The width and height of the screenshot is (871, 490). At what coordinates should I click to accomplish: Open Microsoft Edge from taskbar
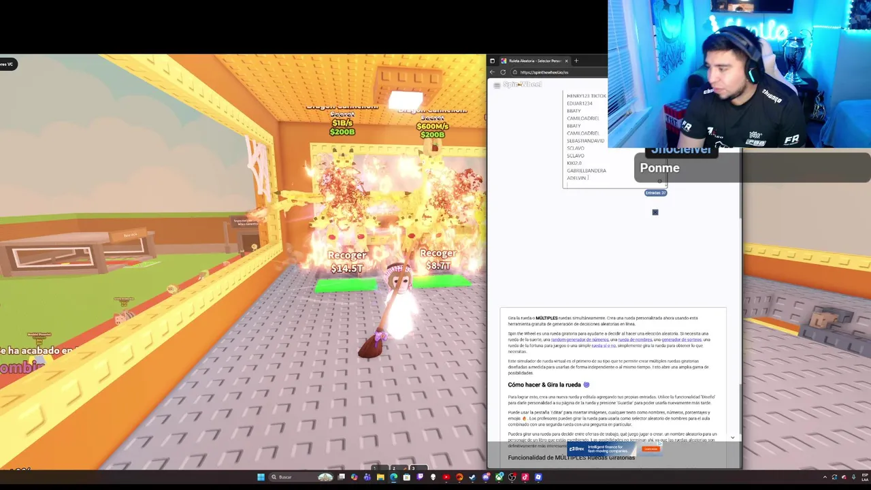coord(393,477)
